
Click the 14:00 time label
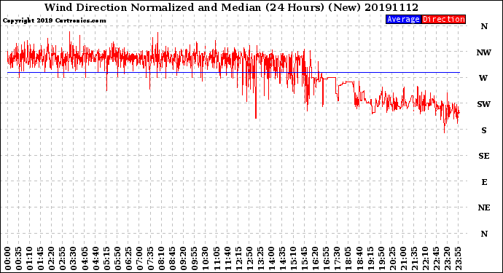click(x=271, y=258)
